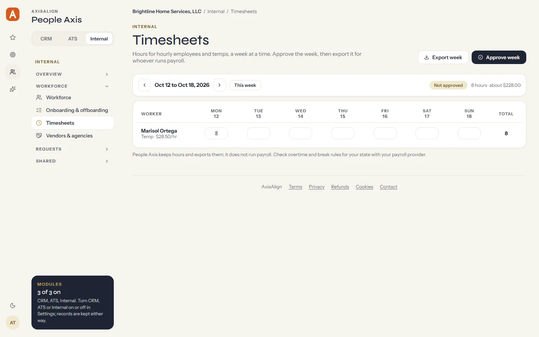Open Vendors & agencies
Screen dimensions: 539x337
point(72,136)
